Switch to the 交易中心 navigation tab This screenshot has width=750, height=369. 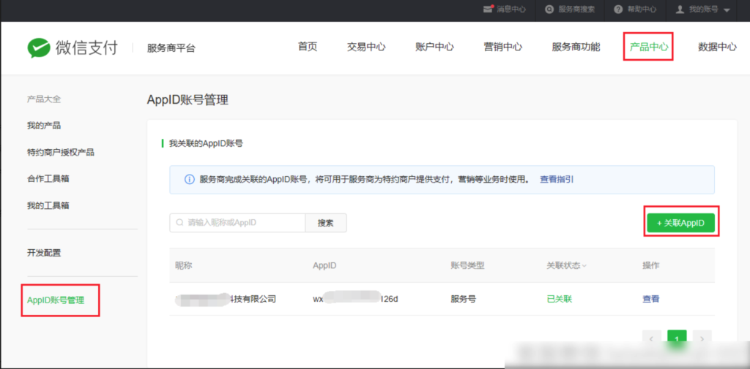pos(366,47)
